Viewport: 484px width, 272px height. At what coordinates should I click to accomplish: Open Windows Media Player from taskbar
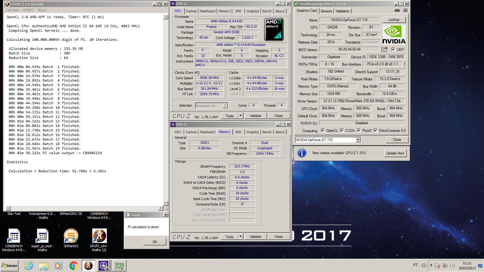(x=58, y=266)
